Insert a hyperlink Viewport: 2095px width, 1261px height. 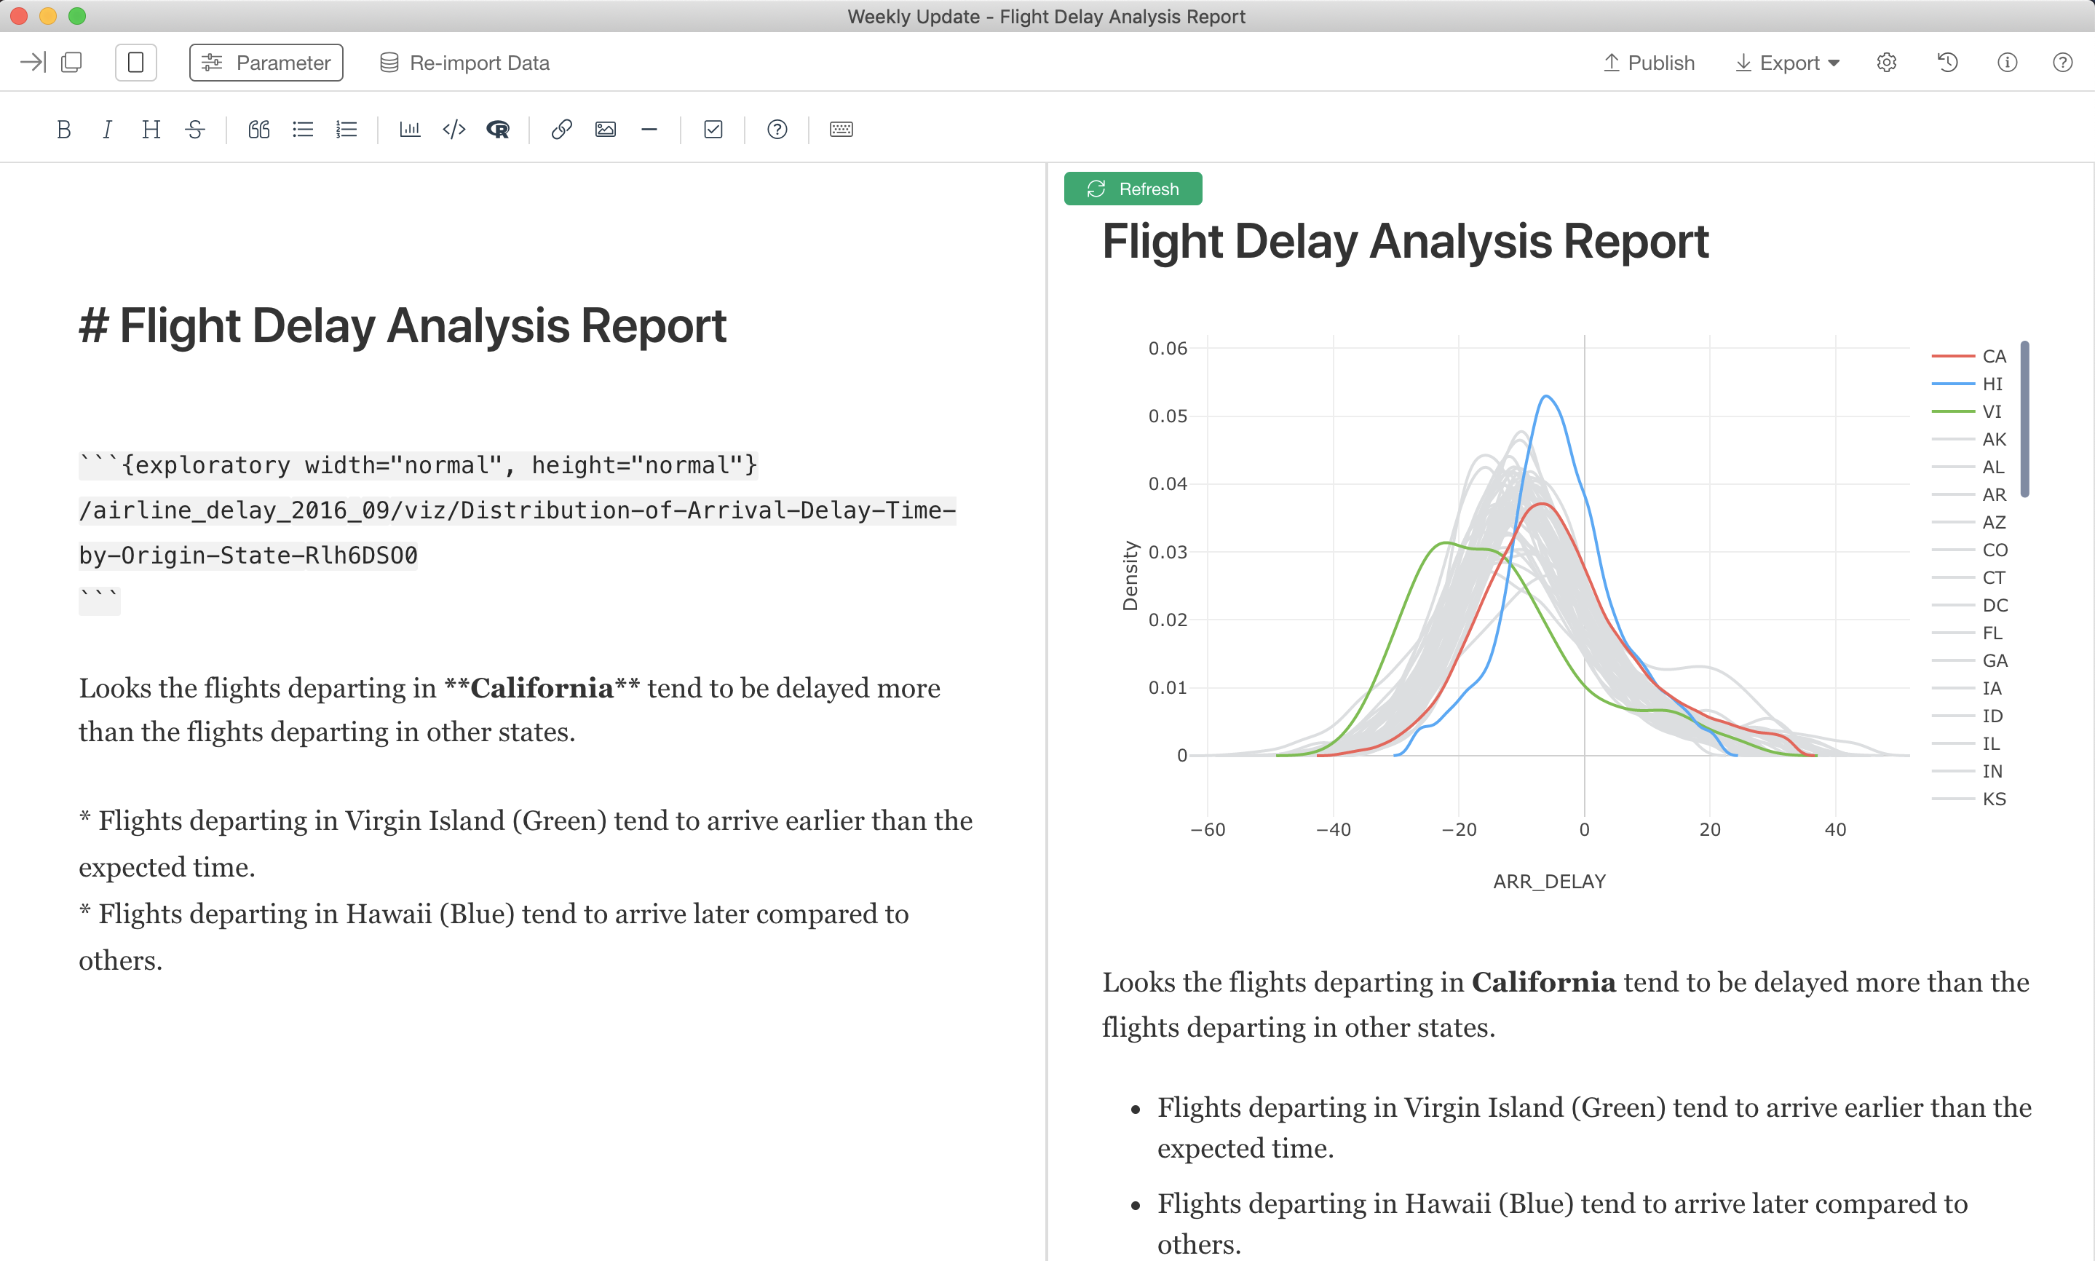click(561, 129)
